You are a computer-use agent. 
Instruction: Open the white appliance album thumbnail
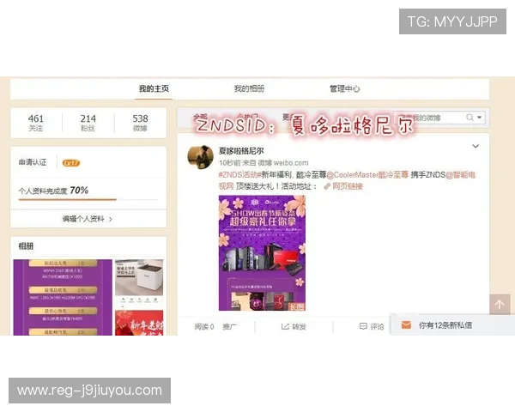[139, 277]
